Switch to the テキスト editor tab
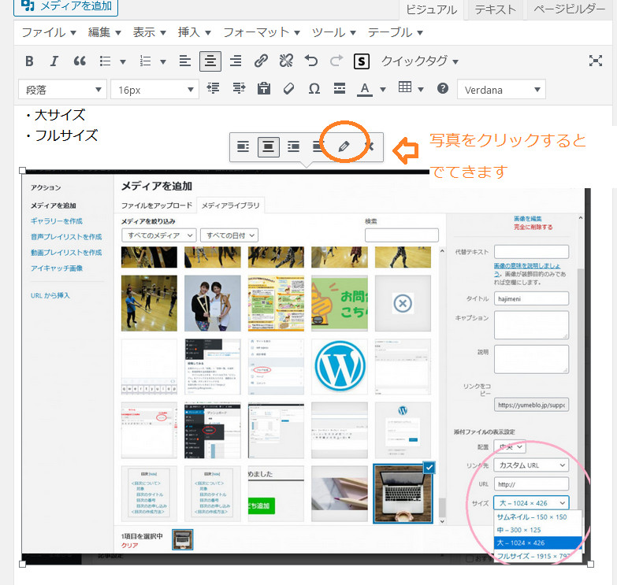 [495, 9]
